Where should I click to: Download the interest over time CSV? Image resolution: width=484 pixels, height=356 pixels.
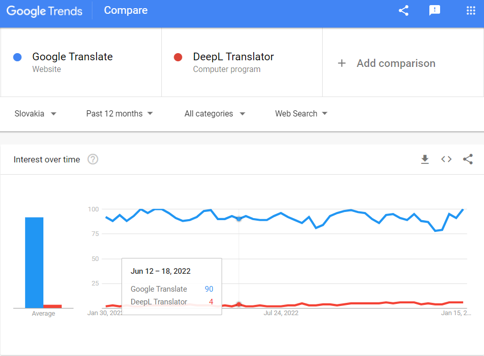425,159
